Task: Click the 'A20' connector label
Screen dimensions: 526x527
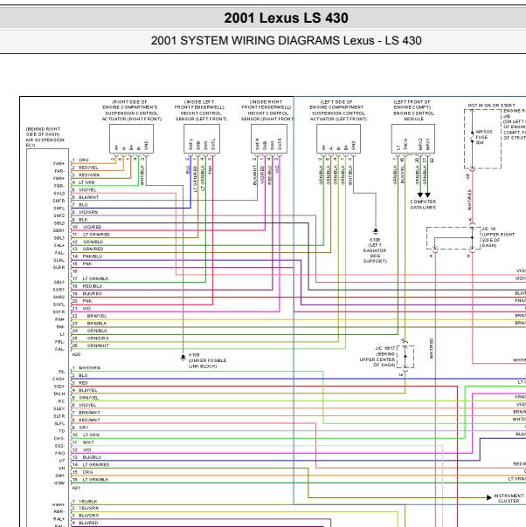Action: (x=76, y=354)
